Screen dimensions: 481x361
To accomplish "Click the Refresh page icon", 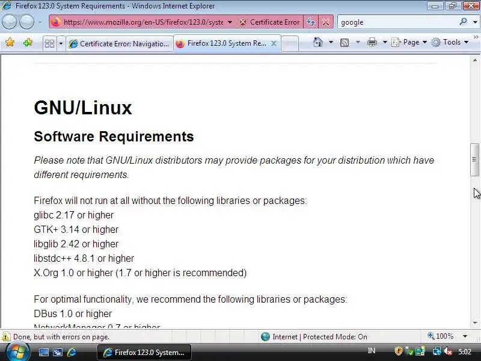I will [311, 22].
